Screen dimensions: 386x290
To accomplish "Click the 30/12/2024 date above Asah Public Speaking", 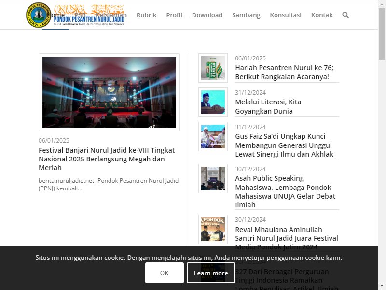I will [x=250, y=169].
